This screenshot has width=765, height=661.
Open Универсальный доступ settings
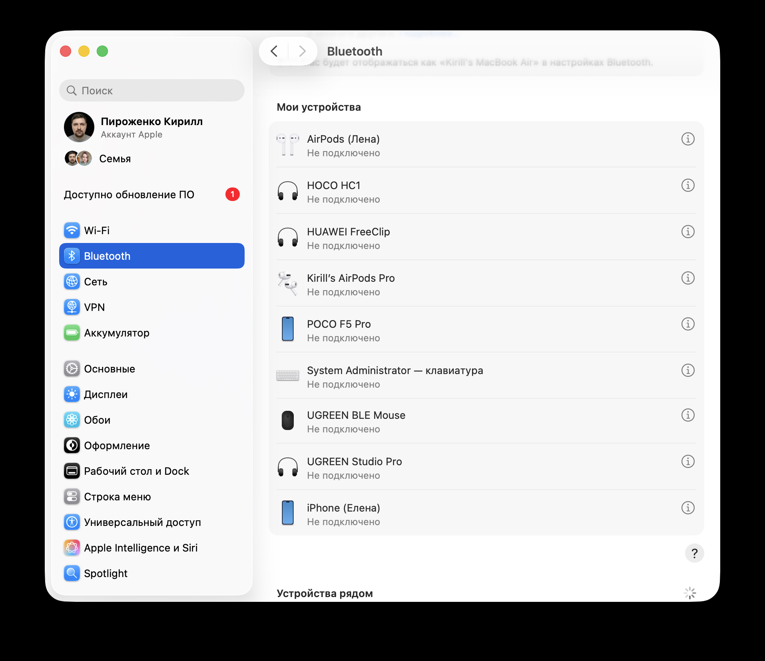152,522
